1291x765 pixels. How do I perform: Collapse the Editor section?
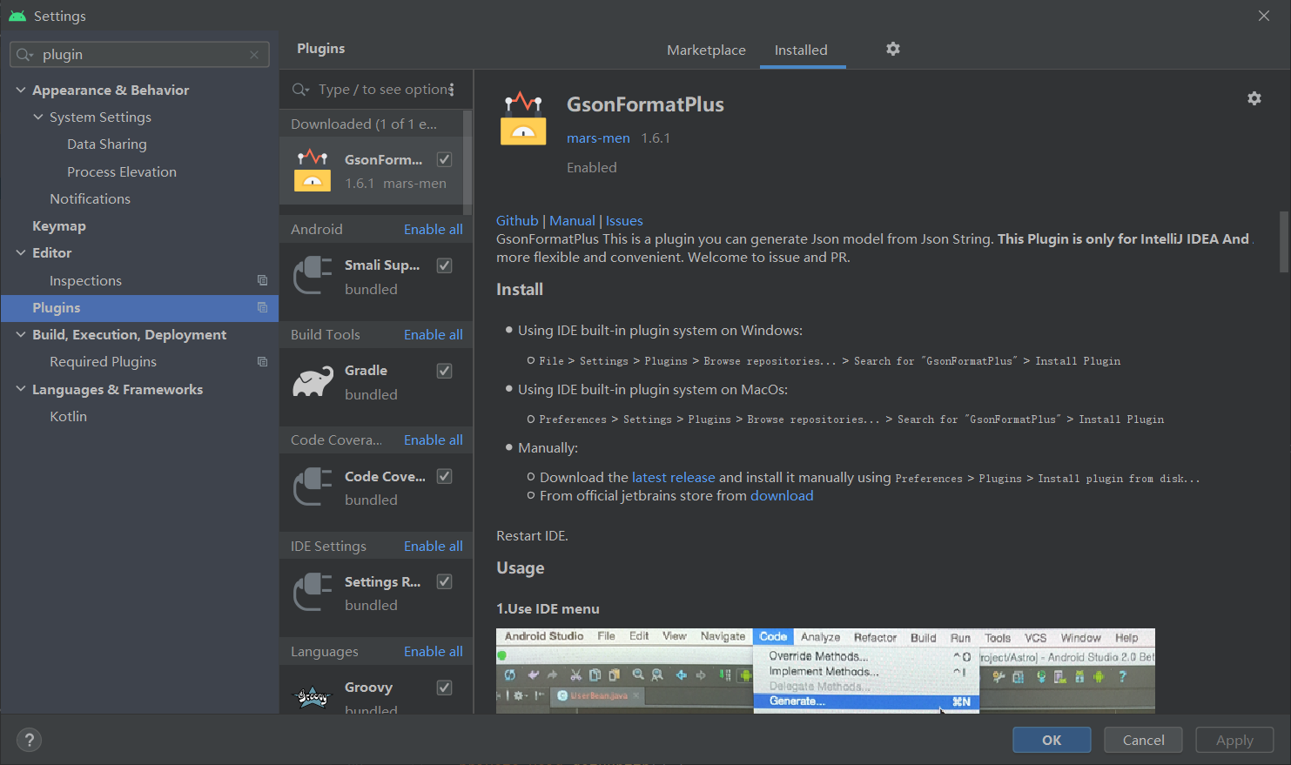pos(21,252)
